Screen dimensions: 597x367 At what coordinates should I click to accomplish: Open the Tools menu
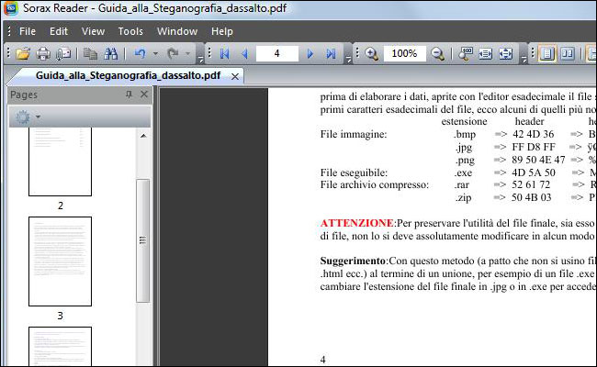130,31
